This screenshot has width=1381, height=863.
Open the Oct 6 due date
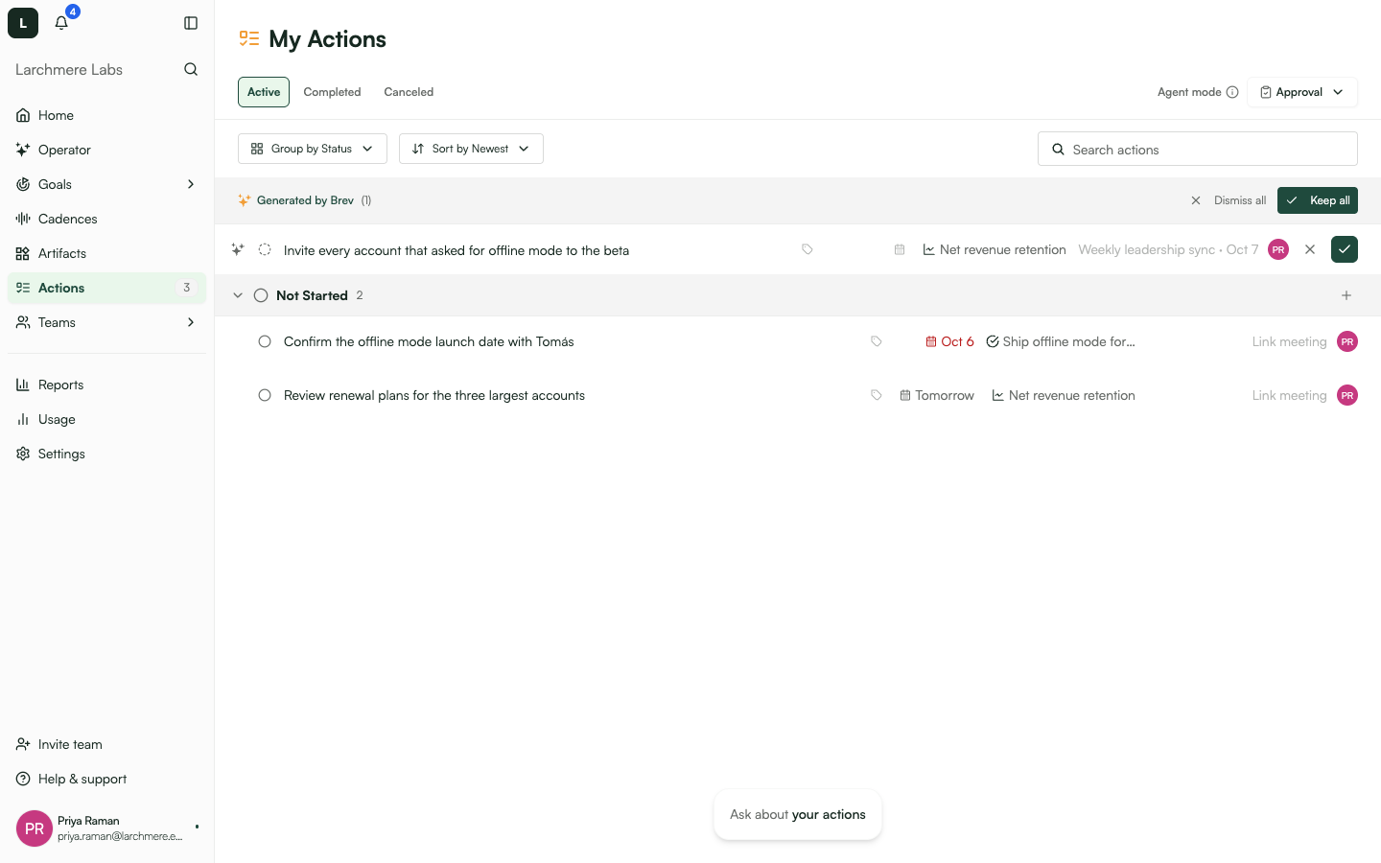coord(949,341)
